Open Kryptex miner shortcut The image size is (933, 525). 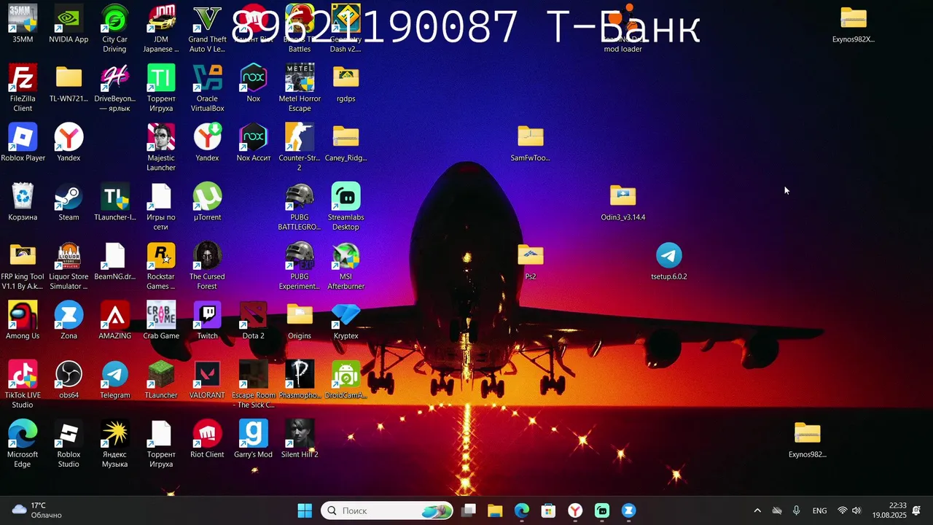click(x=346, y=320)
